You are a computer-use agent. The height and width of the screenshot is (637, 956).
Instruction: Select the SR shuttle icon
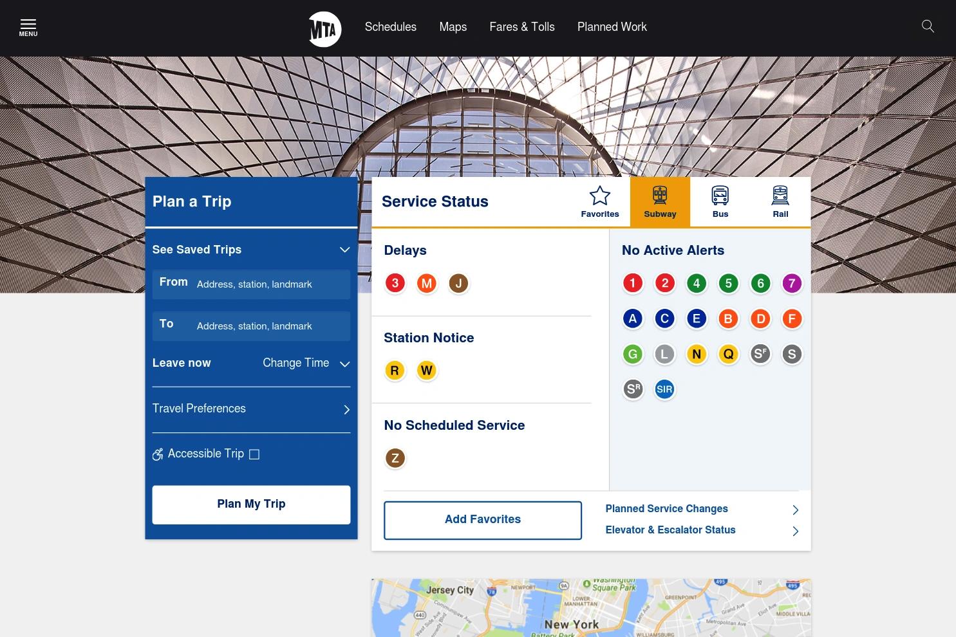tap(633, 389)
